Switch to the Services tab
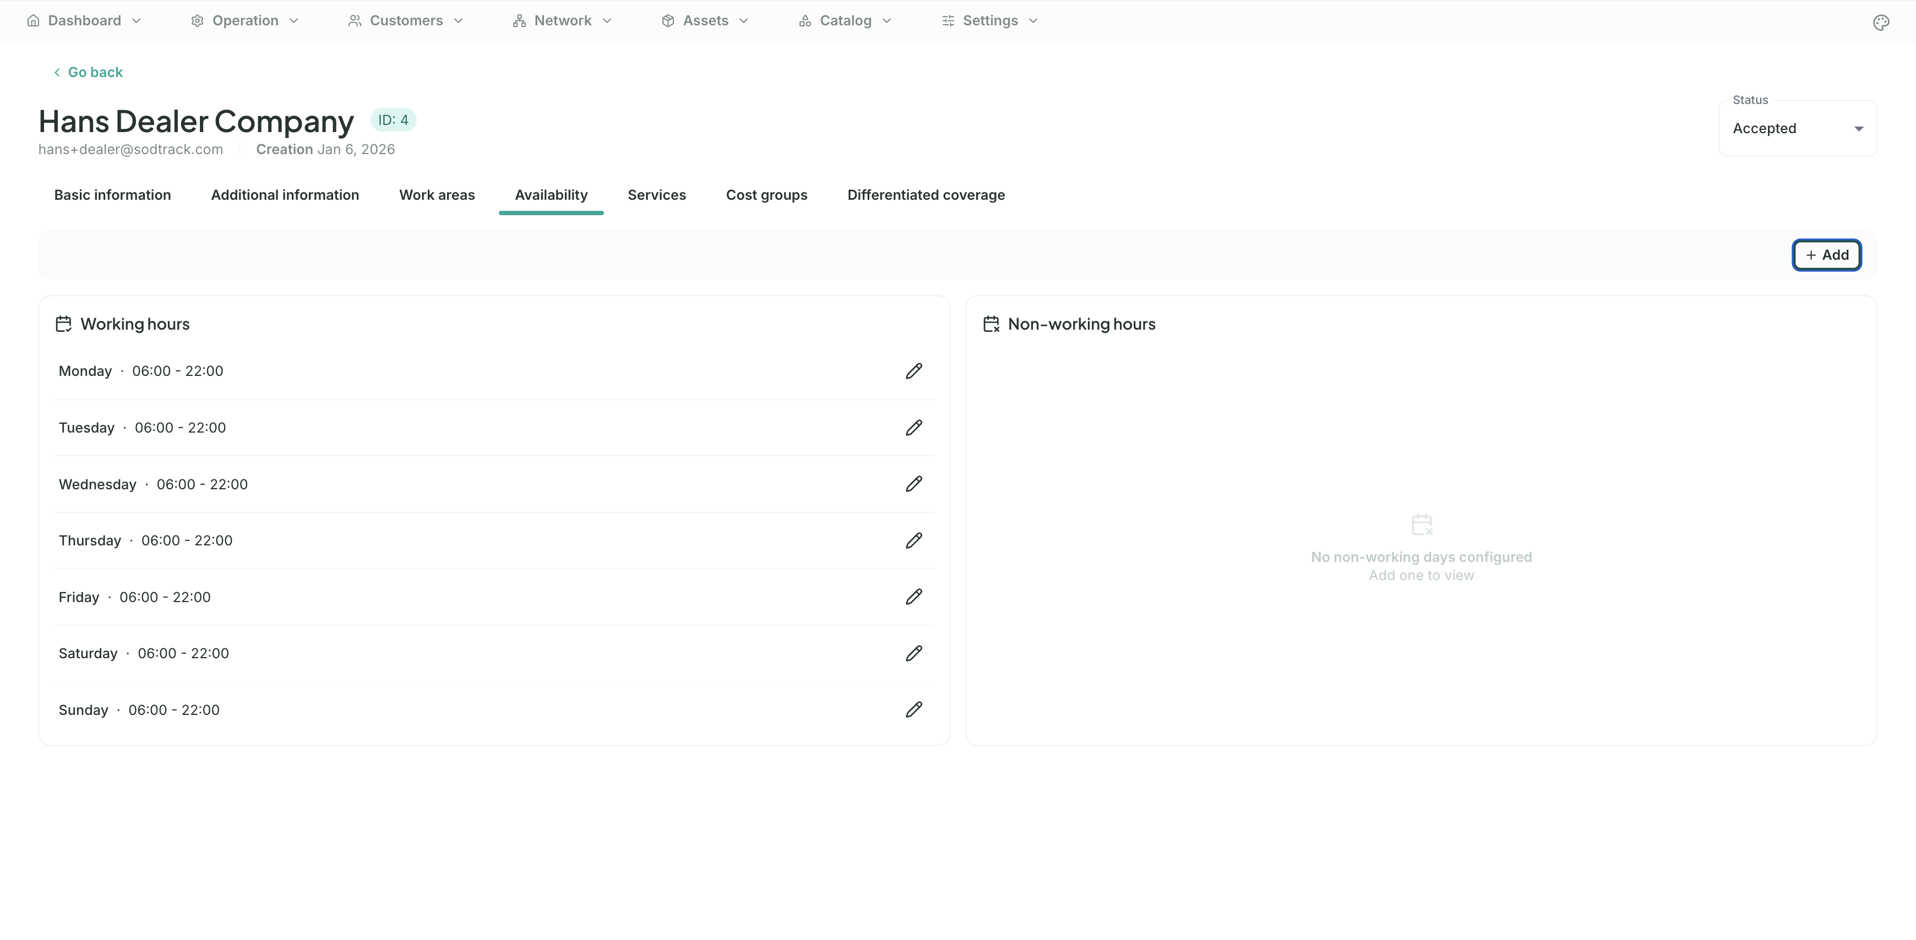The width and height of the screenshot is (1916, 940). (656, 195)
